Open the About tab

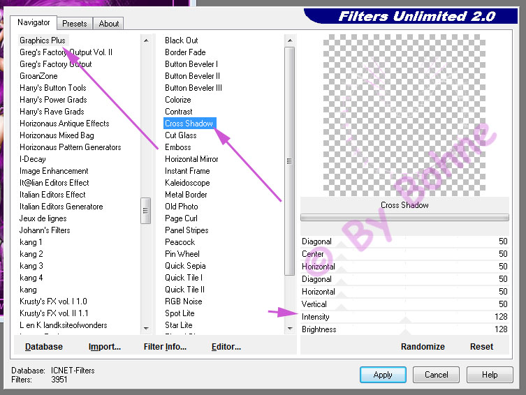(x=108, y=23)
